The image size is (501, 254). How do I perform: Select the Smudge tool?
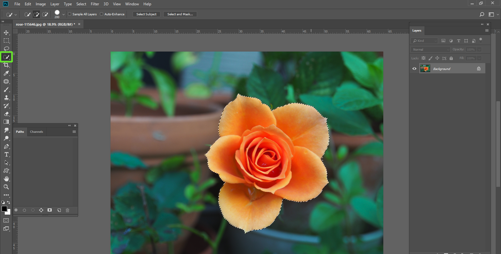[x=6, y=130]
